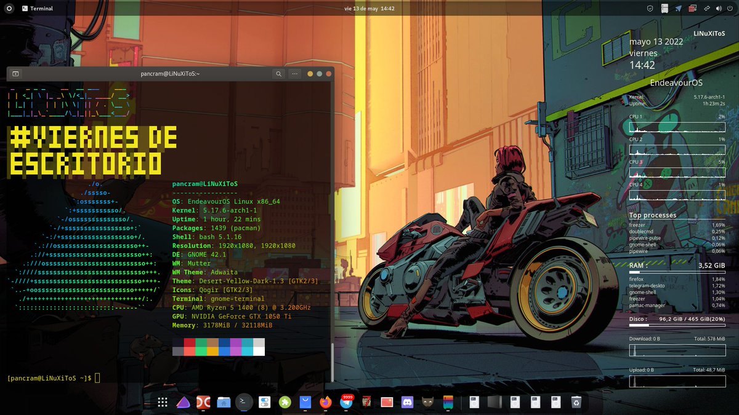Click the freezer fridge tray icon
Screen dimensions: 739x415
pyautogui.click(x=664, y=9)
